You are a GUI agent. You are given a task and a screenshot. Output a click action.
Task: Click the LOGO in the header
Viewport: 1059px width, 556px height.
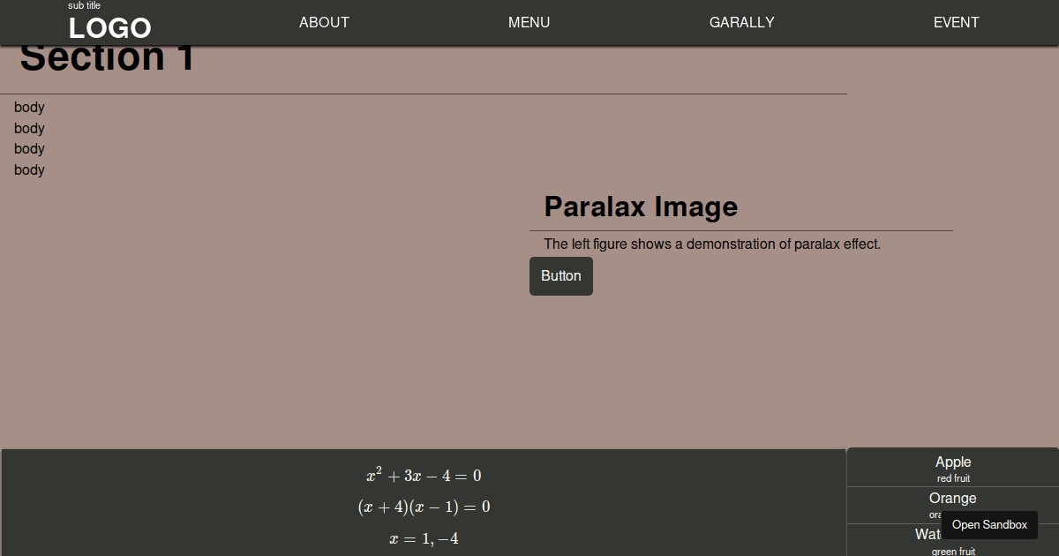click(110, 28)
